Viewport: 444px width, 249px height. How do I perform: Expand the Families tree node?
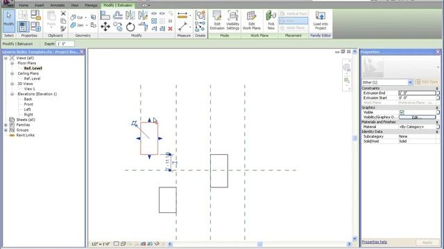click(6, 124)
